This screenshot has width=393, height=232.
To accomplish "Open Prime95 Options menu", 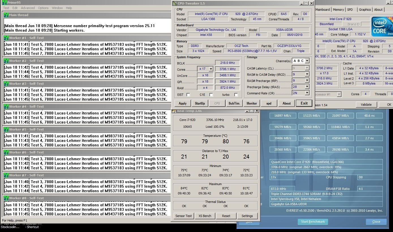I will pyautogui.click(x=43, y=8).
